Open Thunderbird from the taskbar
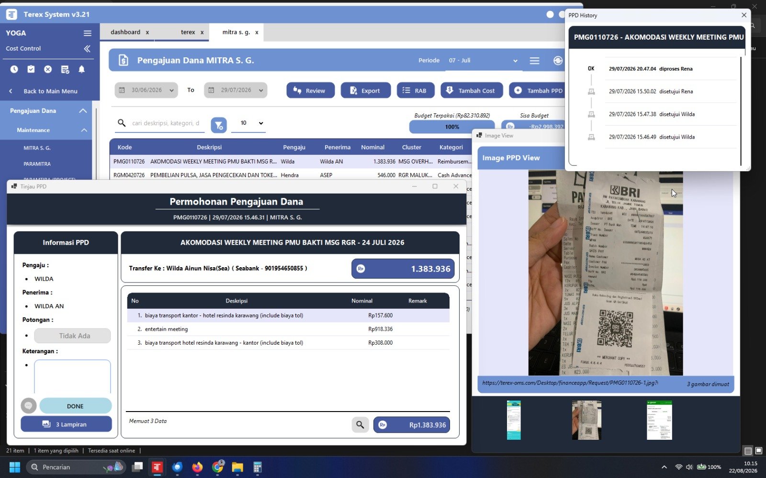This screenshot has height=478, width=766. [x=177, y=467]
